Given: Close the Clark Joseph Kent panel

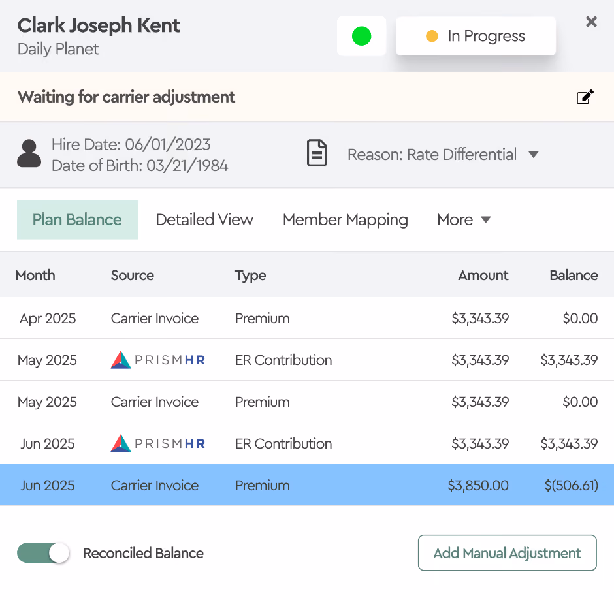Looking at the screenshot, I should point(591,22).
